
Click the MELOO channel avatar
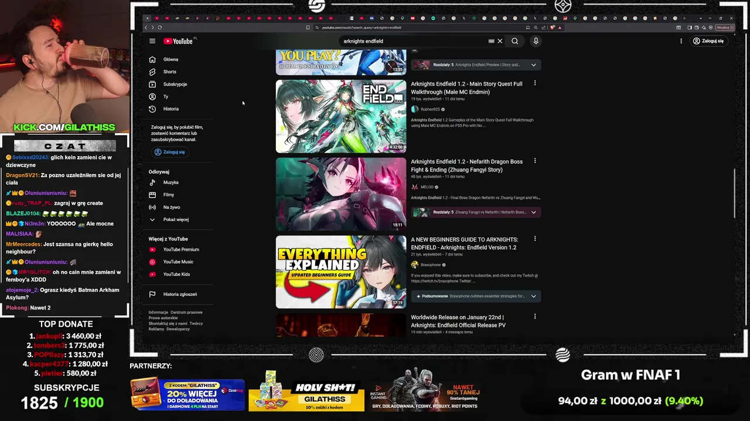tap(415, 187)
